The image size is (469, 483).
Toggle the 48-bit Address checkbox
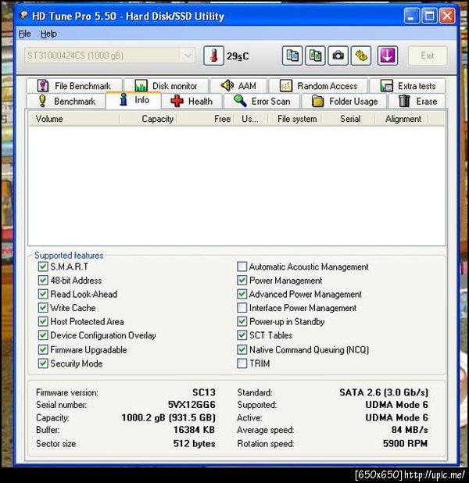[x=43, y=281]
